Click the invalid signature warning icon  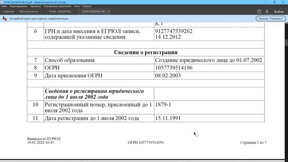[5, 18]
